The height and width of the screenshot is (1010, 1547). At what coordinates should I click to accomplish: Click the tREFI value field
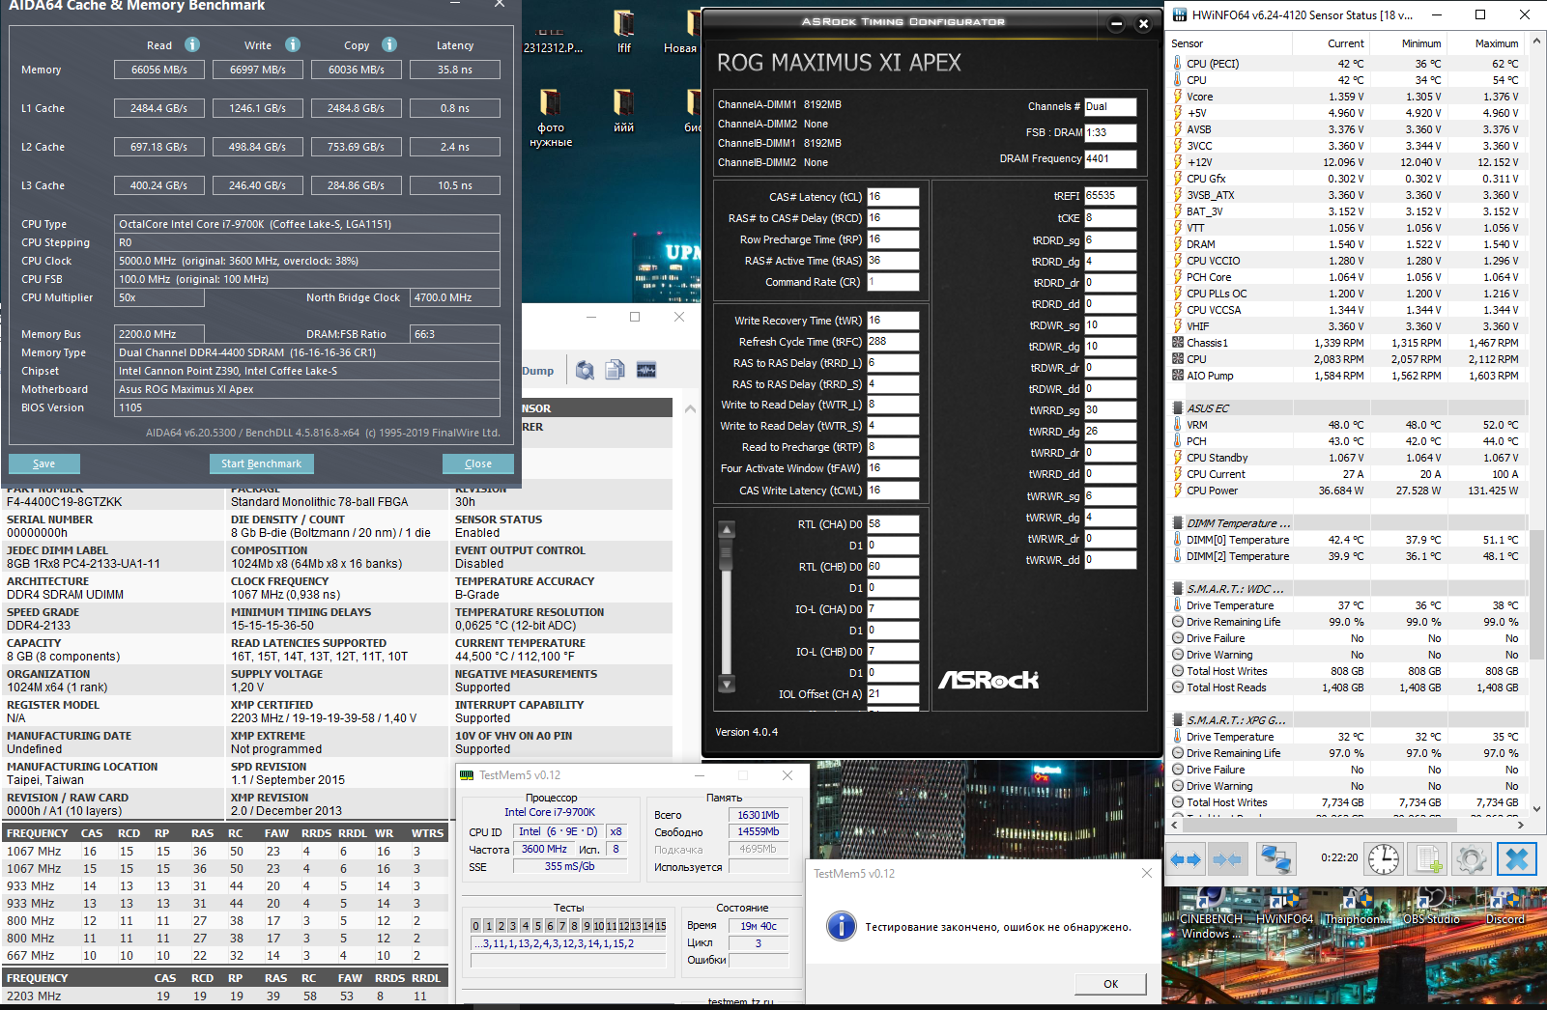[x=1110, y=196]
